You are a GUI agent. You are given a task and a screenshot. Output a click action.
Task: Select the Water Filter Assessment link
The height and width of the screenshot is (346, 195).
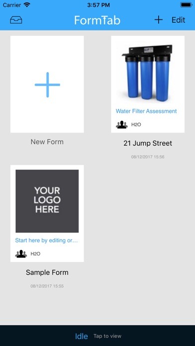(x=146, y=111)
